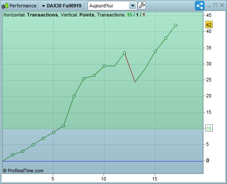The width and height of the screenshot is (227, 184).
Task: Select the final data point at 42 points
Action: click(175, 25)
